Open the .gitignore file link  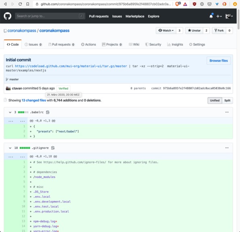(x=40, y=148)
